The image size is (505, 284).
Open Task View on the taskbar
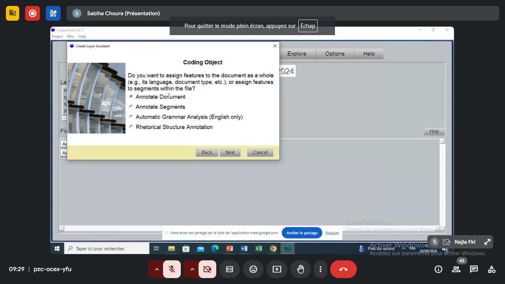[156, 248]
